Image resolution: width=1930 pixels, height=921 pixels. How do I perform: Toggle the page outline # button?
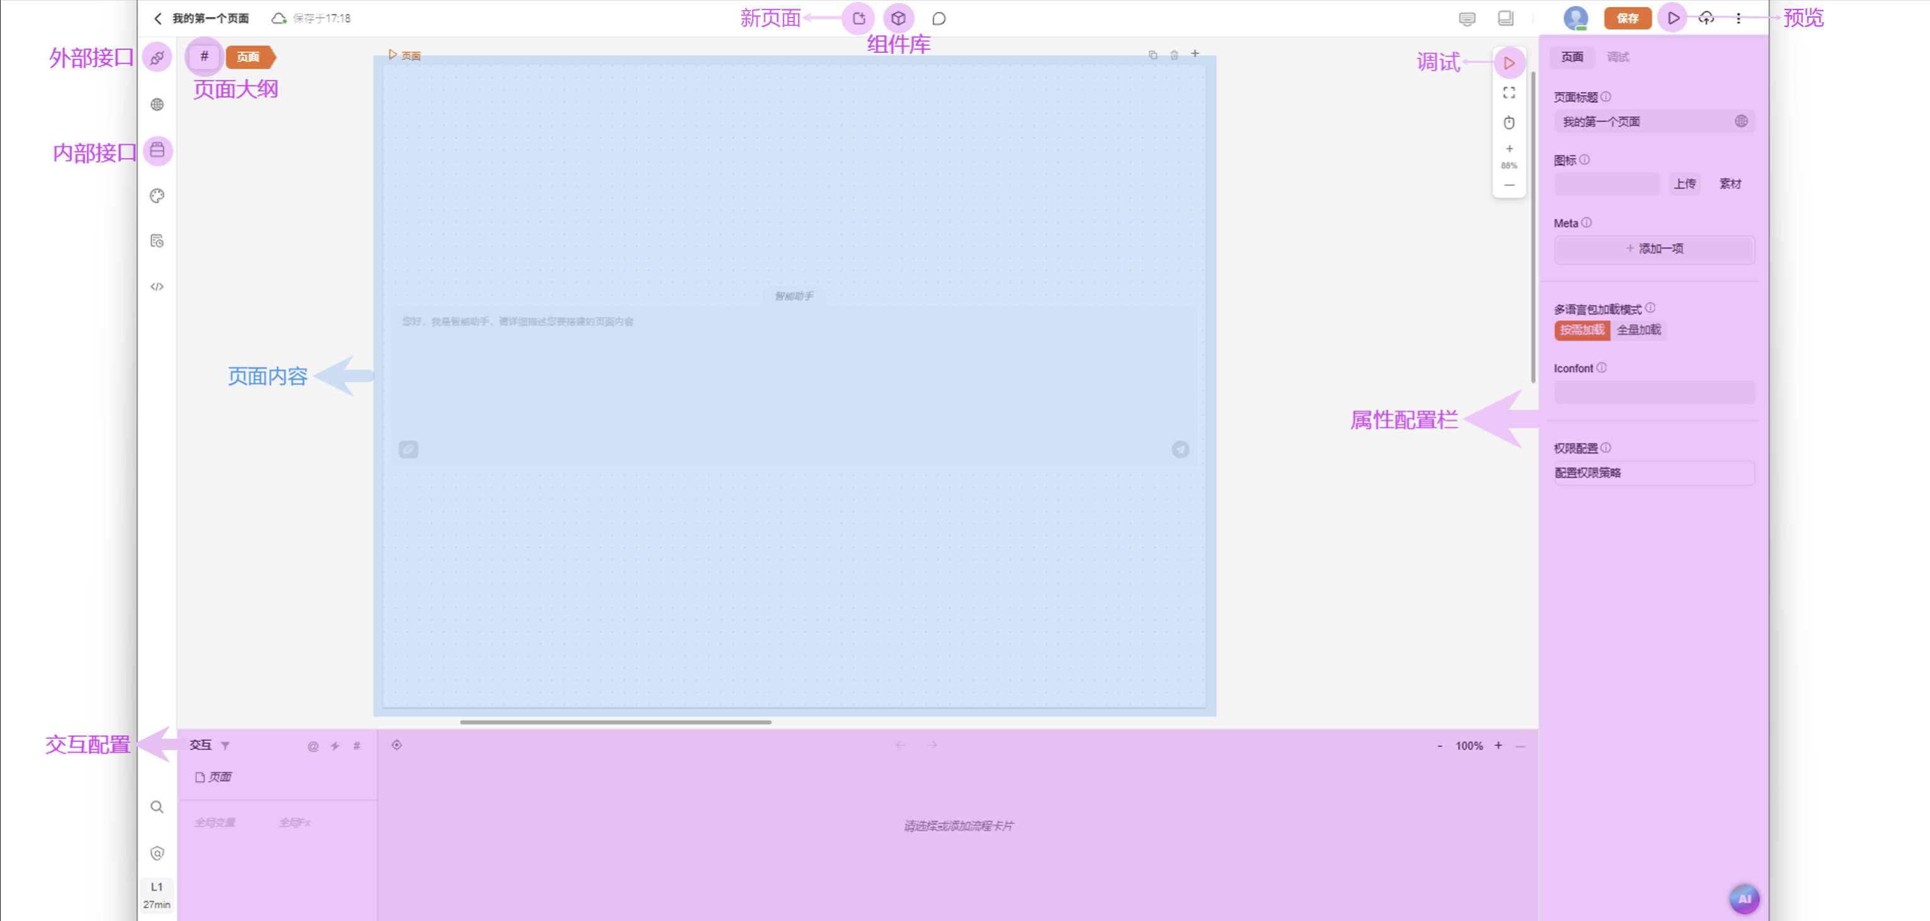click(204, 57)
